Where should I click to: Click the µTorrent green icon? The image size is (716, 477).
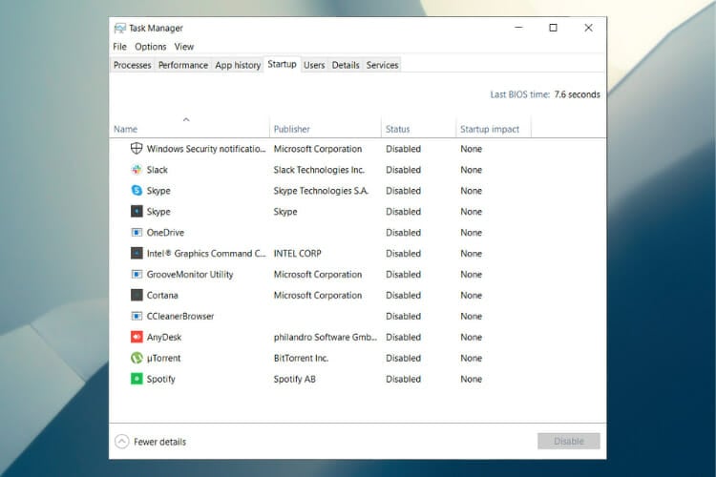[137, 358]
